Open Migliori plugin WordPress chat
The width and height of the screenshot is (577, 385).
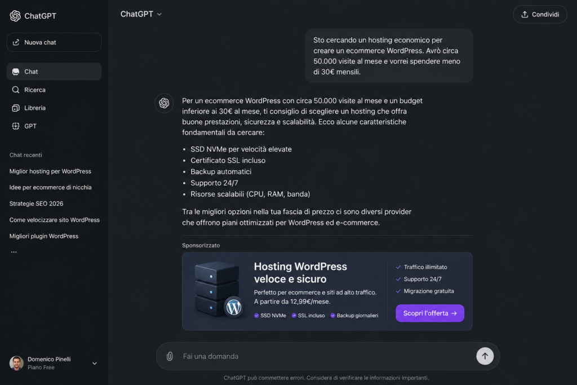[44, 236]
